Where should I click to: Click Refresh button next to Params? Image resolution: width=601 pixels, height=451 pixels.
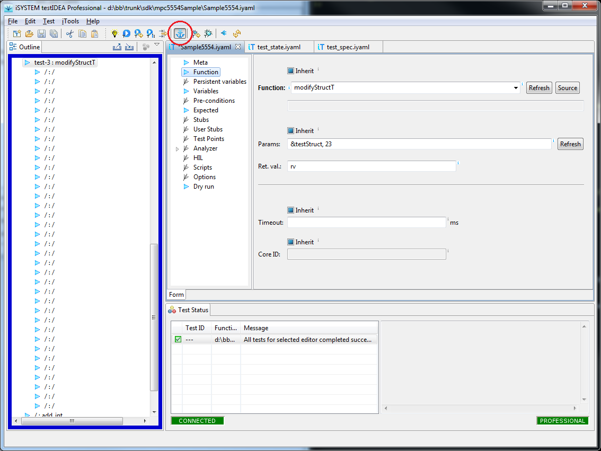point(570,144)
